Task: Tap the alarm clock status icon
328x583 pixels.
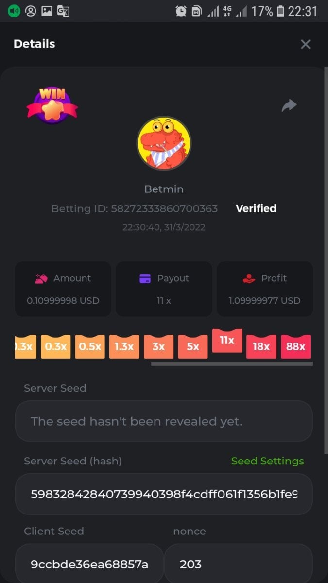Action: (181, 11)
